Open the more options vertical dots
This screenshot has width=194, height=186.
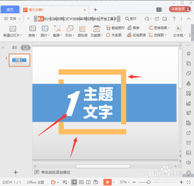point(181,19)
